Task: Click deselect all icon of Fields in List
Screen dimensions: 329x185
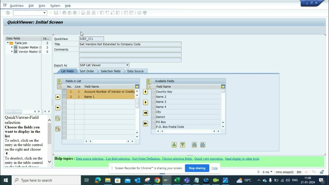Action: point(59,86)
